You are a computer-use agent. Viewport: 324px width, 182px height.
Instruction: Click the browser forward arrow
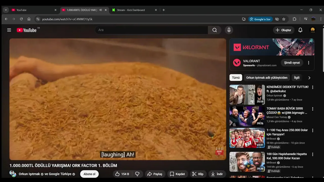pyautogui.click(x=14, y=19)
